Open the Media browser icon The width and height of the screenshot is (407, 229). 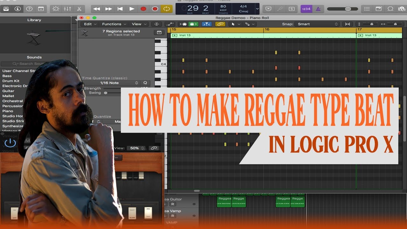(x=402, y=9)
